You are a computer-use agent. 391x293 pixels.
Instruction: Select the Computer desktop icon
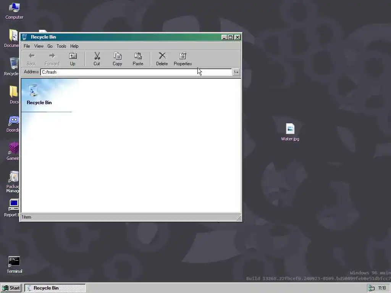point(14,11)
